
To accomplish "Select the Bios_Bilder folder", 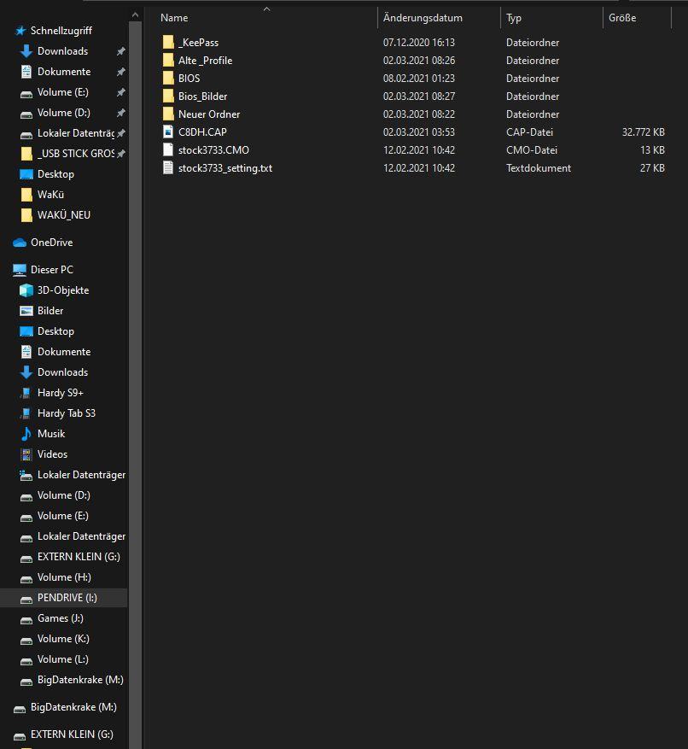I will (x=202, y=97).
